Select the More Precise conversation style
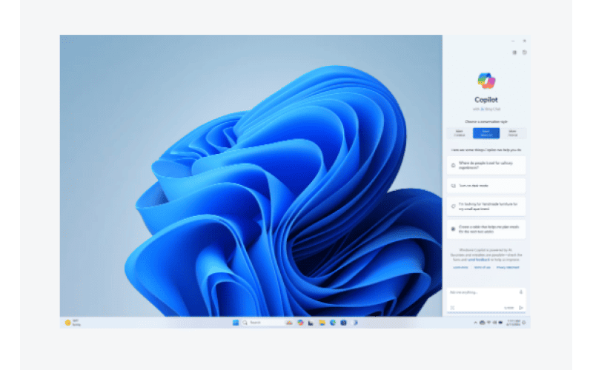Image resolution: width=593 pixels, height=370 pixels. click(x=513, y=133)
